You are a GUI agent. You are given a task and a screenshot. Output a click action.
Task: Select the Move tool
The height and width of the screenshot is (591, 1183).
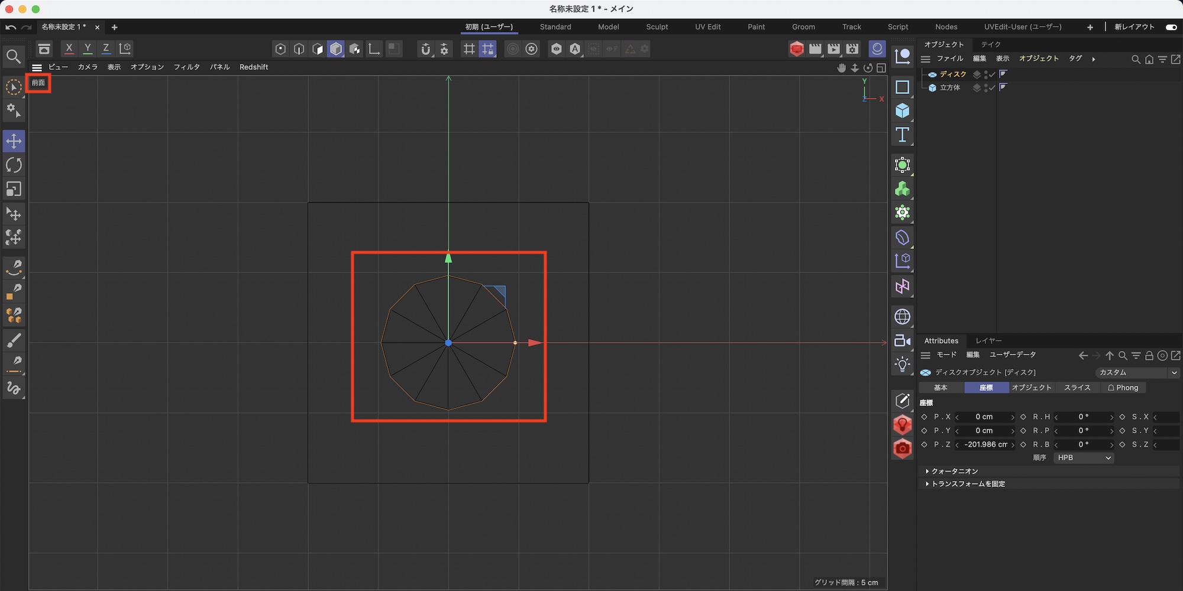point(14,141)
